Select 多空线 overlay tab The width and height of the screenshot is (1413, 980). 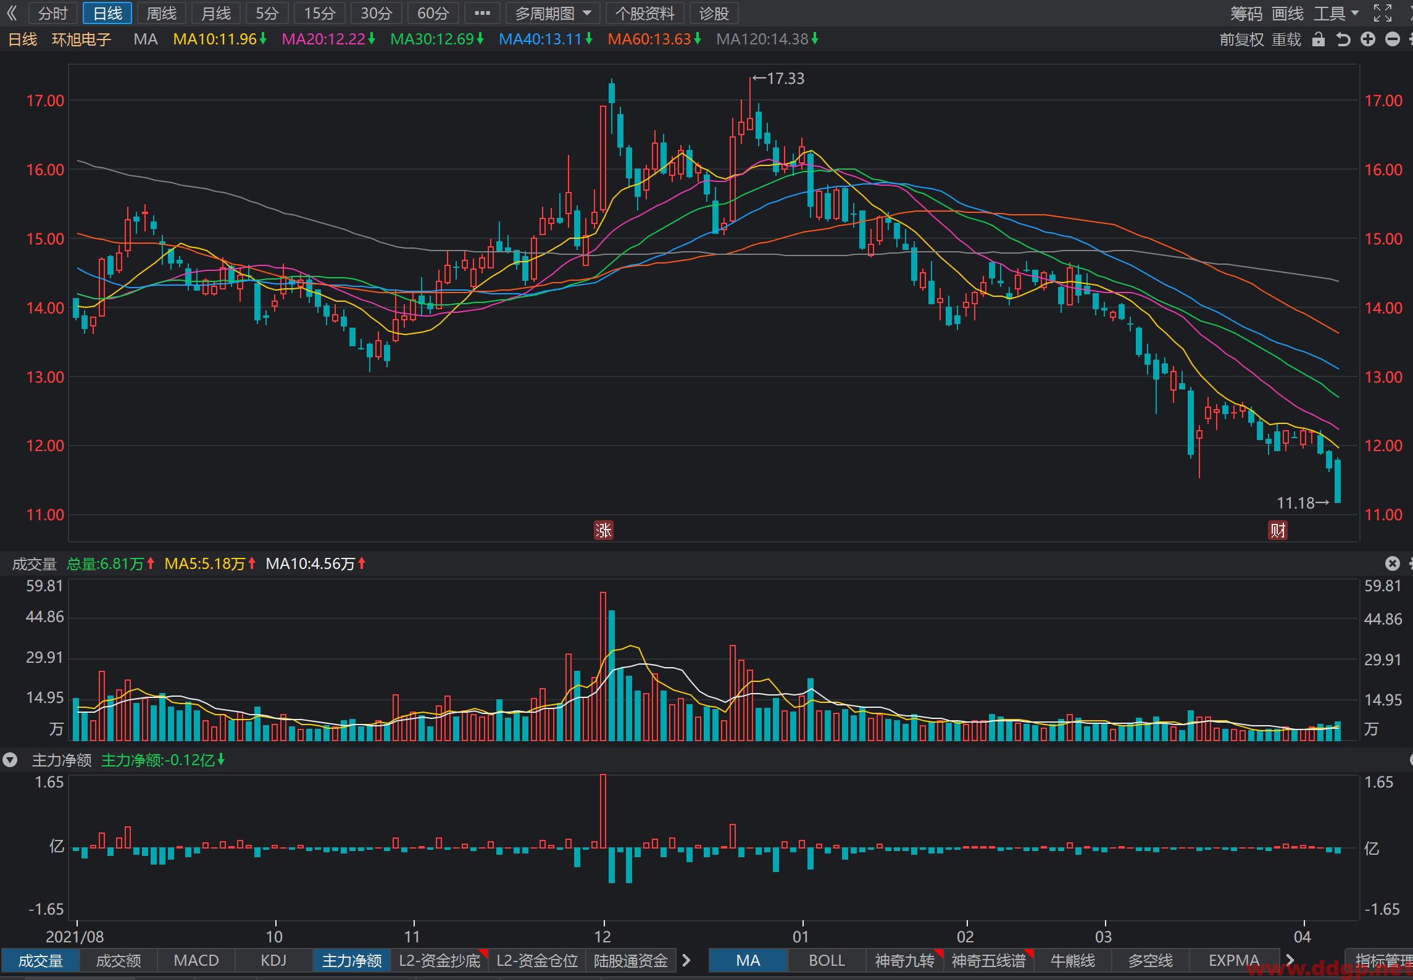click(1151, 960)
